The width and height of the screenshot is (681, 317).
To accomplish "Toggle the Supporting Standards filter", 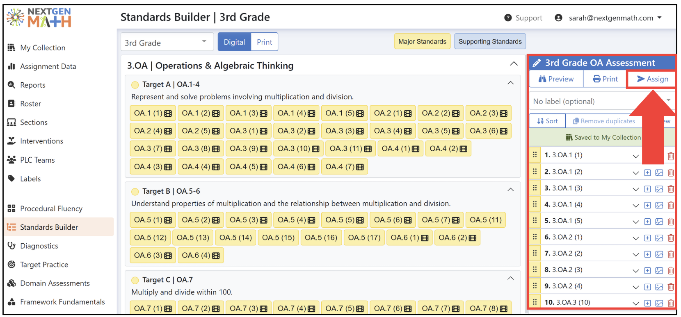I will pyautogui.click(x=490, y=41).
